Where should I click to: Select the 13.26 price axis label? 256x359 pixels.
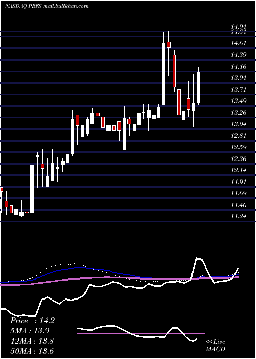(239, 112)
